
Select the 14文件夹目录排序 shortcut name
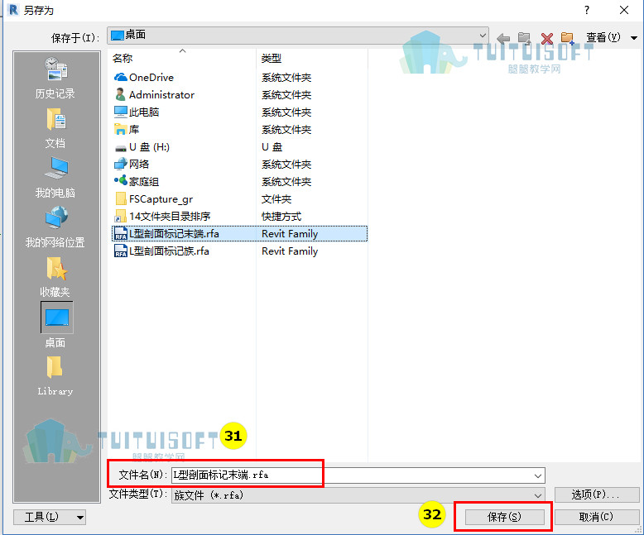click(170, 216)
